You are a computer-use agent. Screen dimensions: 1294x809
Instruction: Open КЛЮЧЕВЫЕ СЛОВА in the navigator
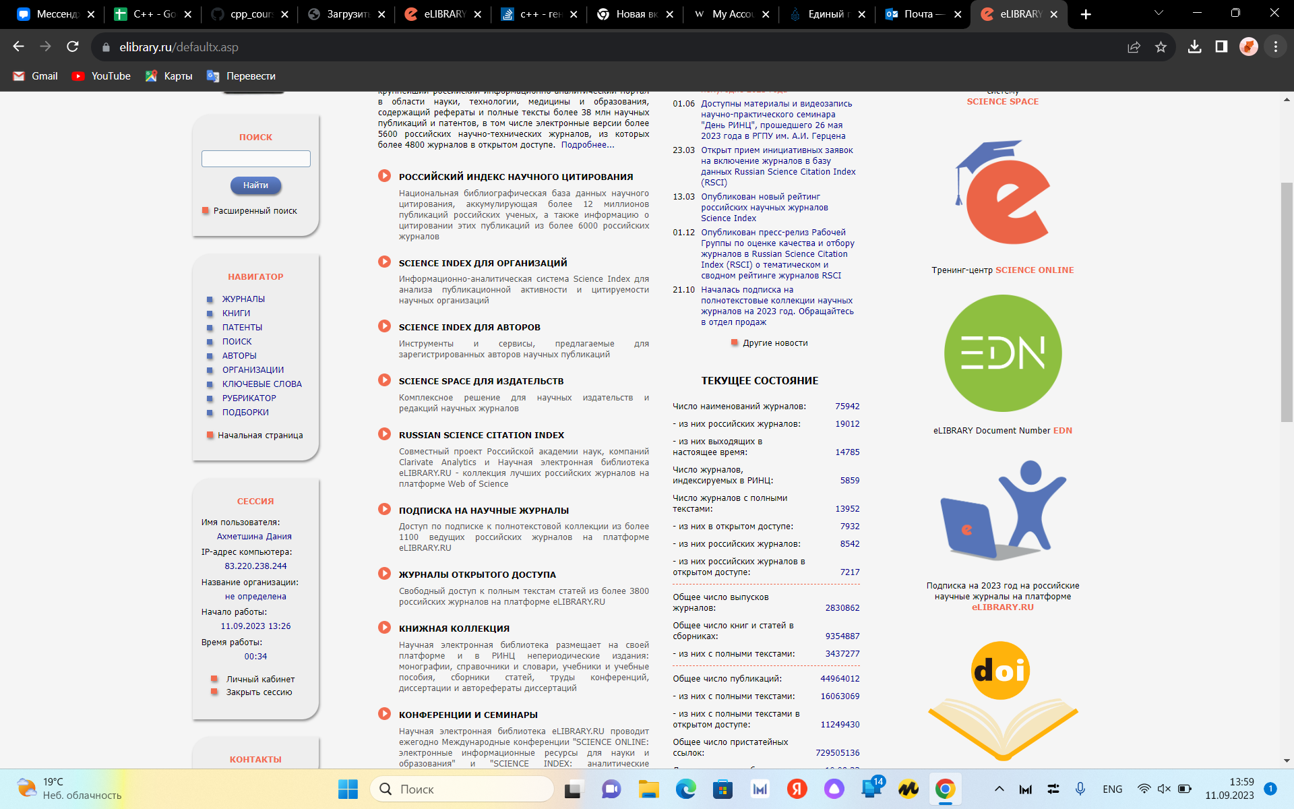point(261,384)
